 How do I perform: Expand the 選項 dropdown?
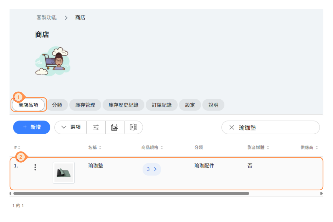tap(71, 127)
